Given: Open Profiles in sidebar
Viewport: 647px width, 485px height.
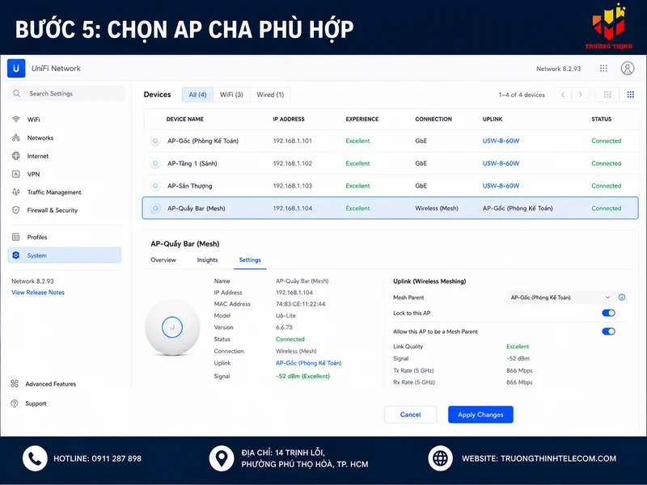Looking at the screenshot, I should (x=37, y=237).
